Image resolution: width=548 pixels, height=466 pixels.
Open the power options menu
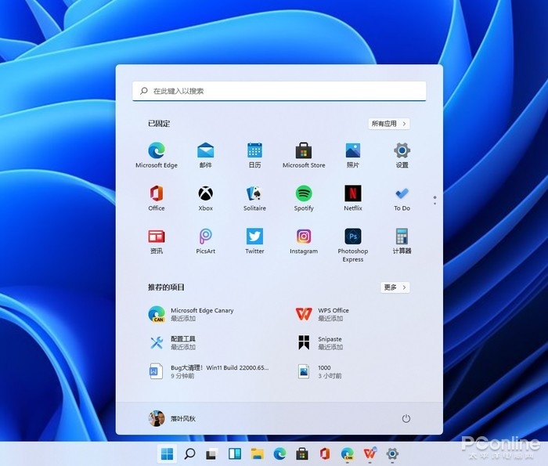406,418
